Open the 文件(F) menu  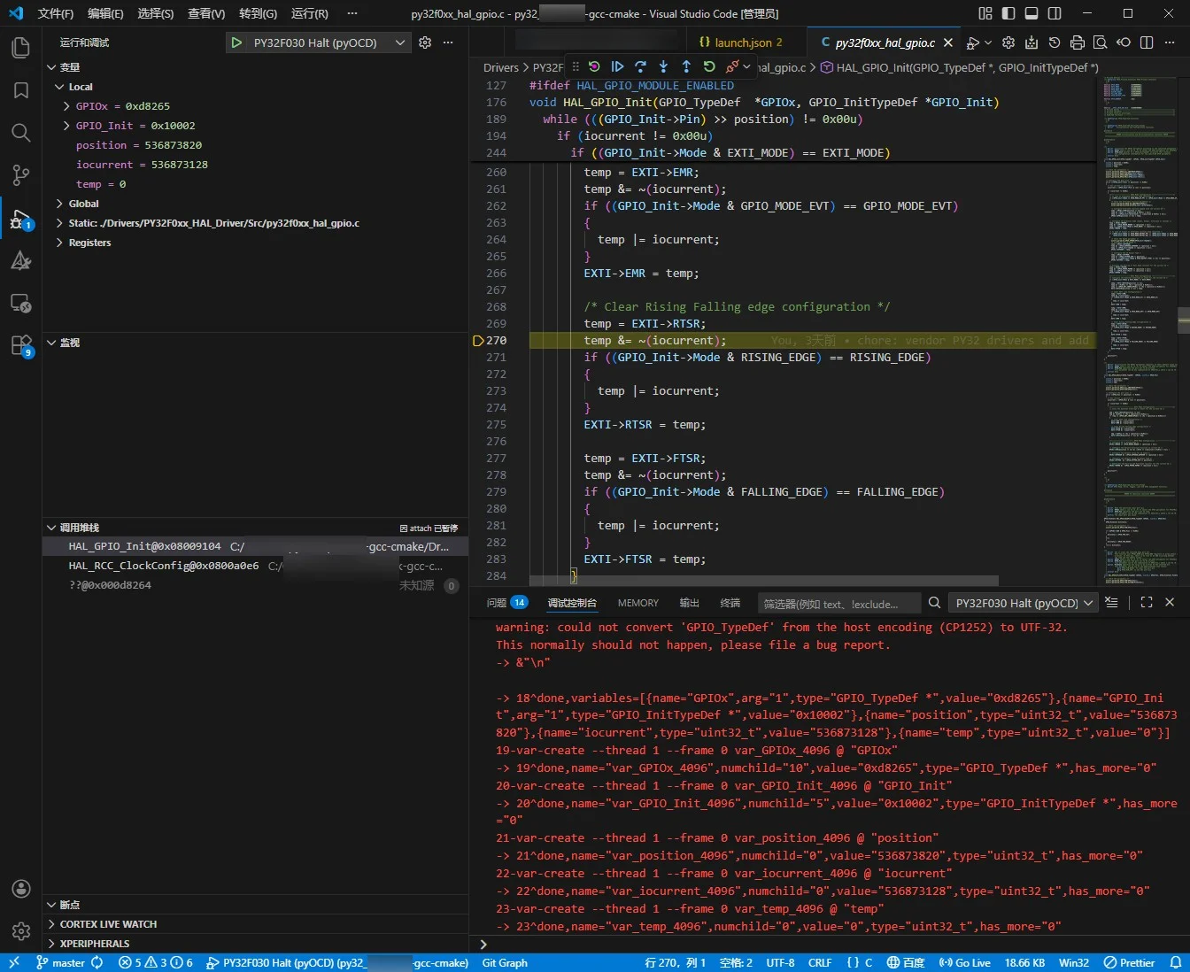(56, 13)
